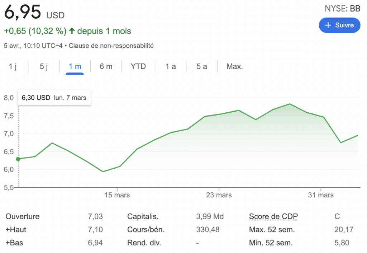Choose the 5 a time range
Image resolution: width=367 pixels, height=253 pixels.
pos(202,66)
